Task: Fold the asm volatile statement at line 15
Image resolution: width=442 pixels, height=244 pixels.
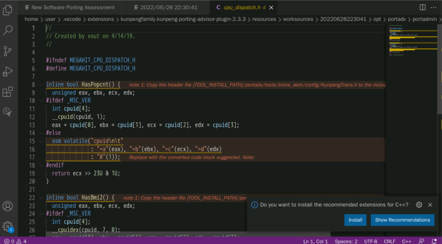Action: click(x=41, y=141)
